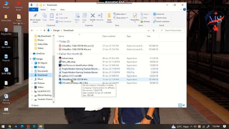Click the Search Downloads field
229x129 pixels.
pos(171,30)
